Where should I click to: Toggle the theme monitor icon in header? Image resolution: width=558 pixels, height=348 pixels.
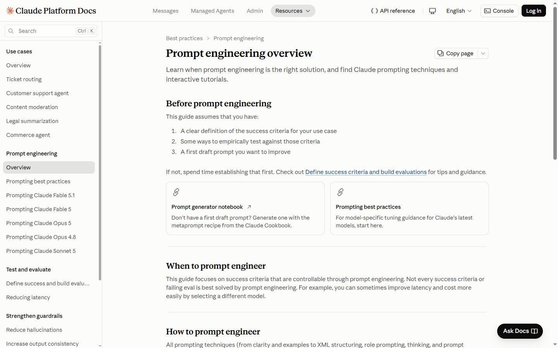point(432,11)
